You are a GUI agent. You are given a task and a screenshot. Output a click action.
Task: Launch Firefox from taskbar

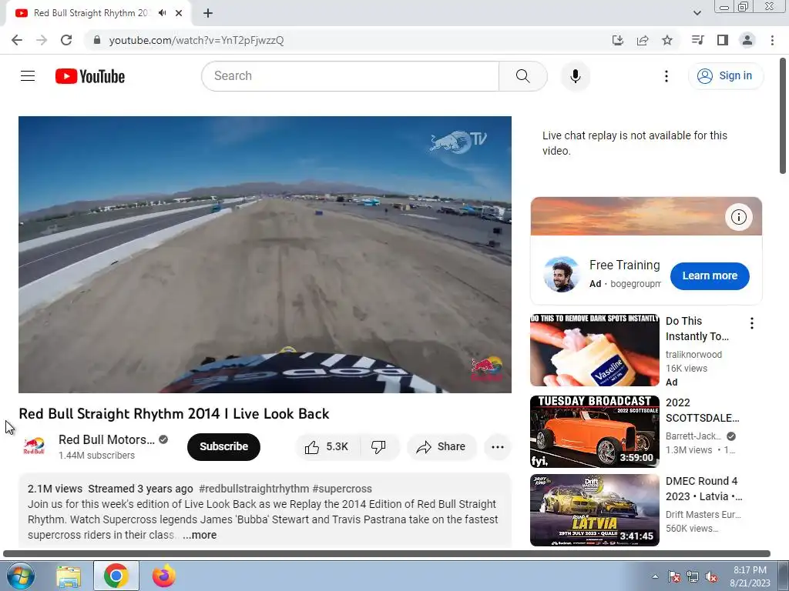pyautogui.click(x=164, y=576)
